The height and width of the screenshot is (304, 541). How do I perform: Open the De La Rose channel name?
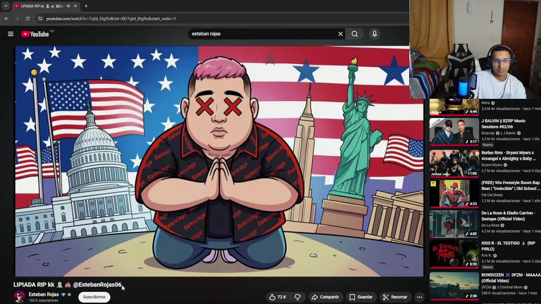tap(490, 225)
